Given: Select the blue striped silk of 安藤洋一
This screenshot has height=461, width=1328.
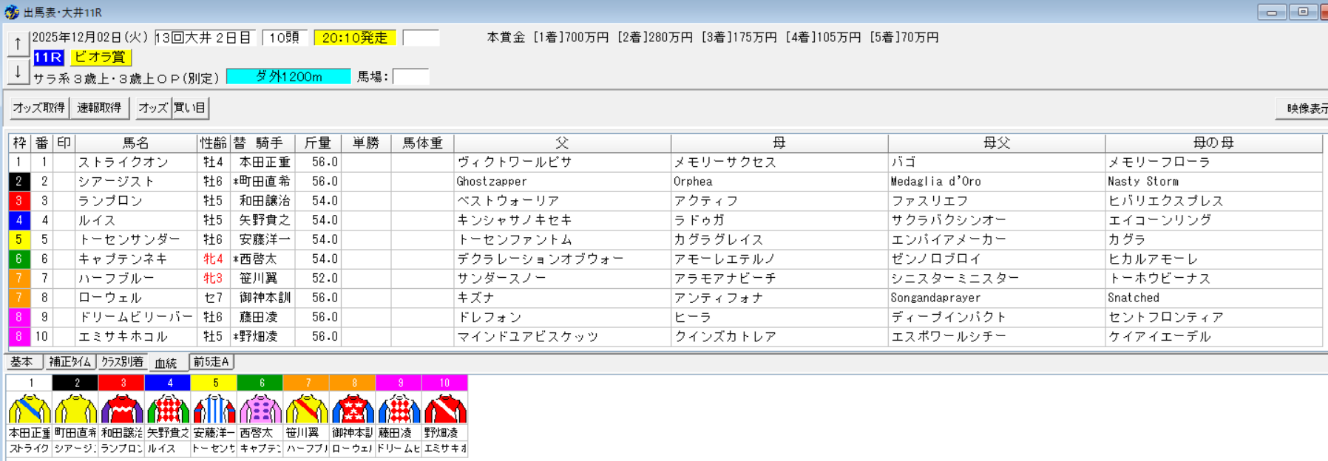Looking at the screenshot, I should [214, 409].
